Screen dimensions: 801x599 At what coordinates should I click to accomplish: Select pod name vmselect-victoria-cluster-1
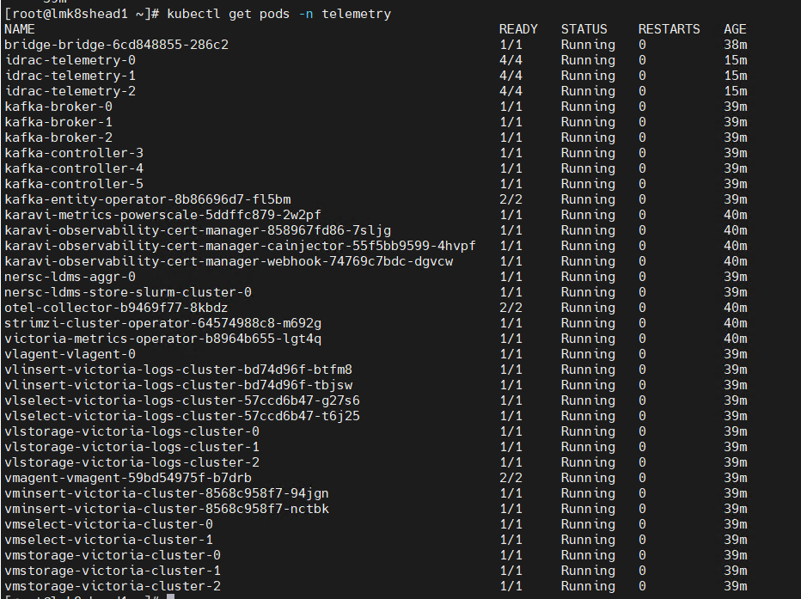point(108,540)
